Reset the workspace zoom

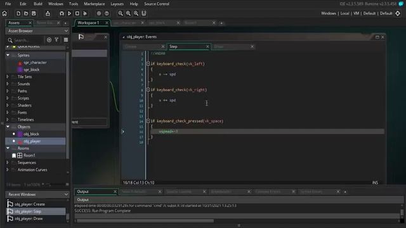pos(128,13)
